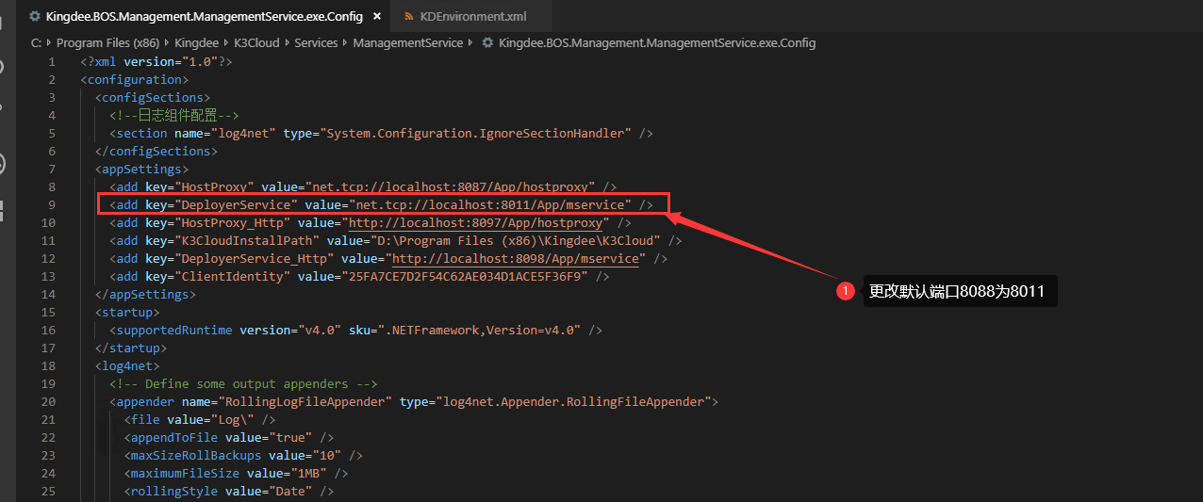Click the gear icon on the Config tab
Viewport: 1203px width, 502px height.
point(35,16)
